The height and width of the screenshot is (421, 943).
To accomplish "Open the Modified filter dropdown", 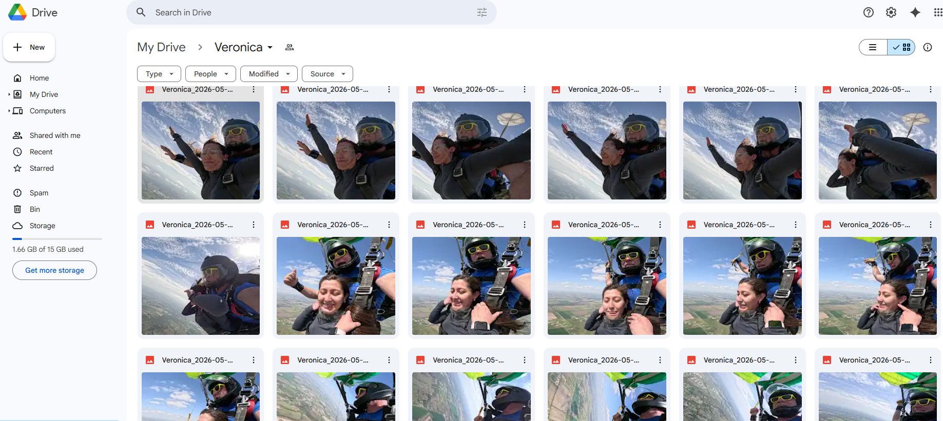I will point(269,74).
